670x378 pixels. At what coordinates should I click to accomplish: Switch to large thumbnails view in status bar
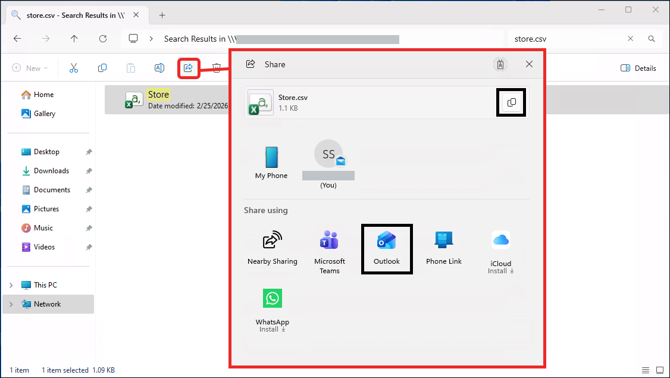660,370
